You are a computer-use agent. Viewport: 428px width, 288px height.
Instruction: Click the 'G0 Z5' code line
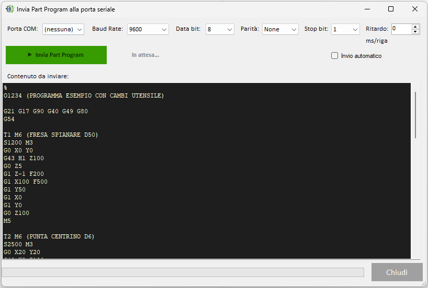[13, 166]
